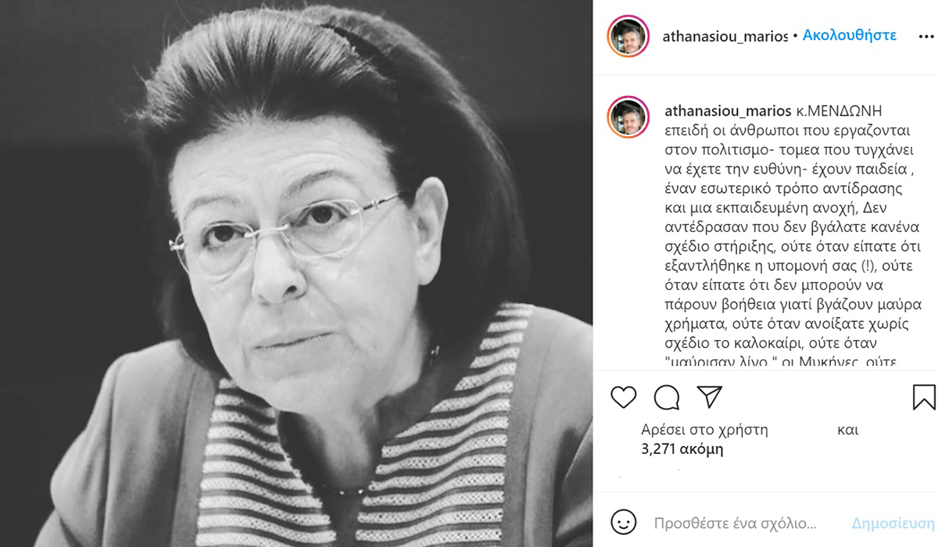Like the post with the heart icon
The height and width of the screenshot is (547, 938).
click(623, 397)
